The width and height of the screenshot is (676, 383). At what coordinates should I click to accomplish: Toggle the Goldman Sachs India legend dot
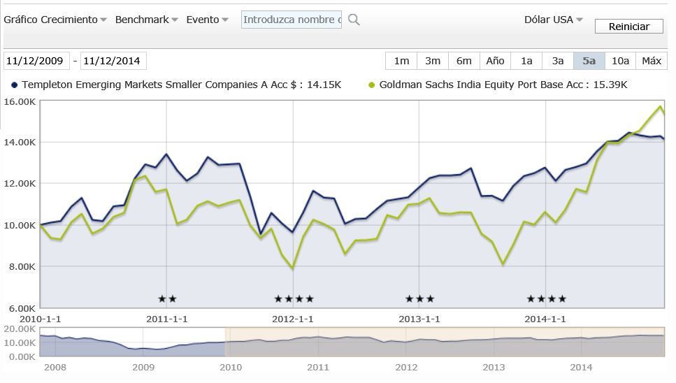click(x=372, y=85)
